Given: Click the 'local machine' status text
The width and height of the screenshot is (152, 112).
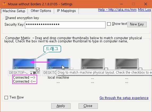Looking at the screenshot, I should pos(58,78).
